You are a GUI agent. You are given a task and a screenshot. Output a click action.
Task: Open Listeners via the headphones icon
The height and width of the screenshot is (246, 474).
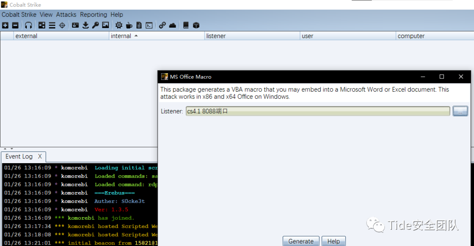coord(29,25)
